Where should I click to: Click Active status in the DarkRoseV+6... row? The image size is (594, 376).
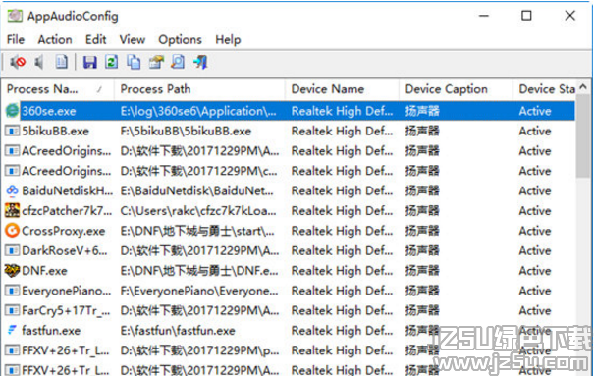(535, 250)
